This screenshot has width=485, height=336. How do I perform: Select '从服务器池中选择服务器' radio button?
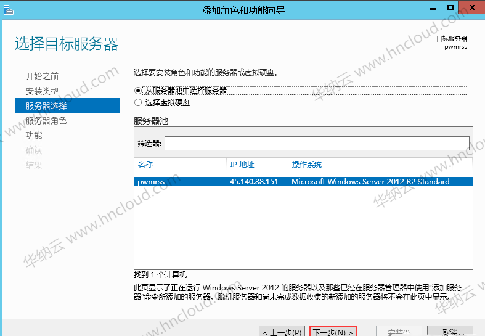click(x=138, y=91)
